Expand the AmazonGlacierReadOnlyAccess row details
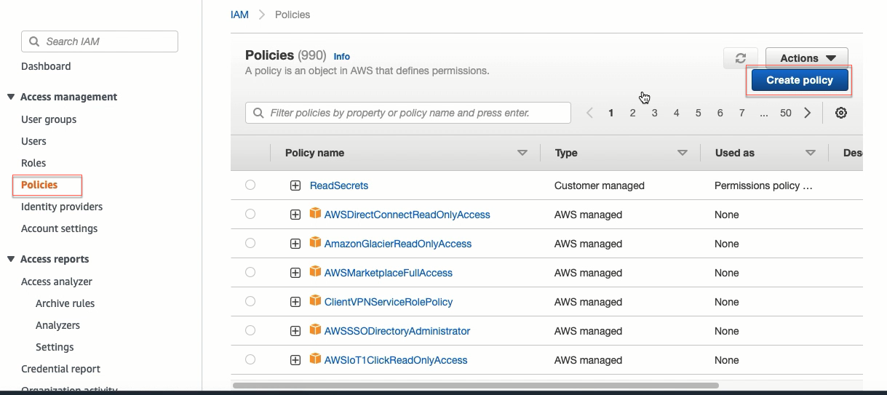This screenshot has width=887, height=395. 295,244
